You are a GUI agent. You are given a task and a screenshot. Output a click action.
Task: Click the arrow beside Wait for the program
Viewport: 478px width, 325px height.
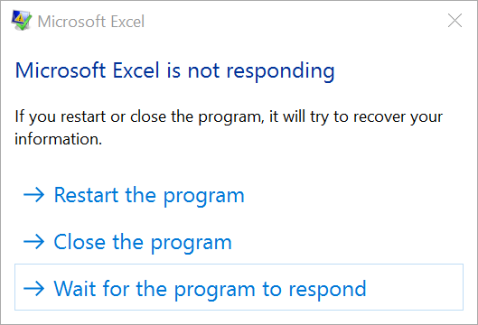click(33, 289)
